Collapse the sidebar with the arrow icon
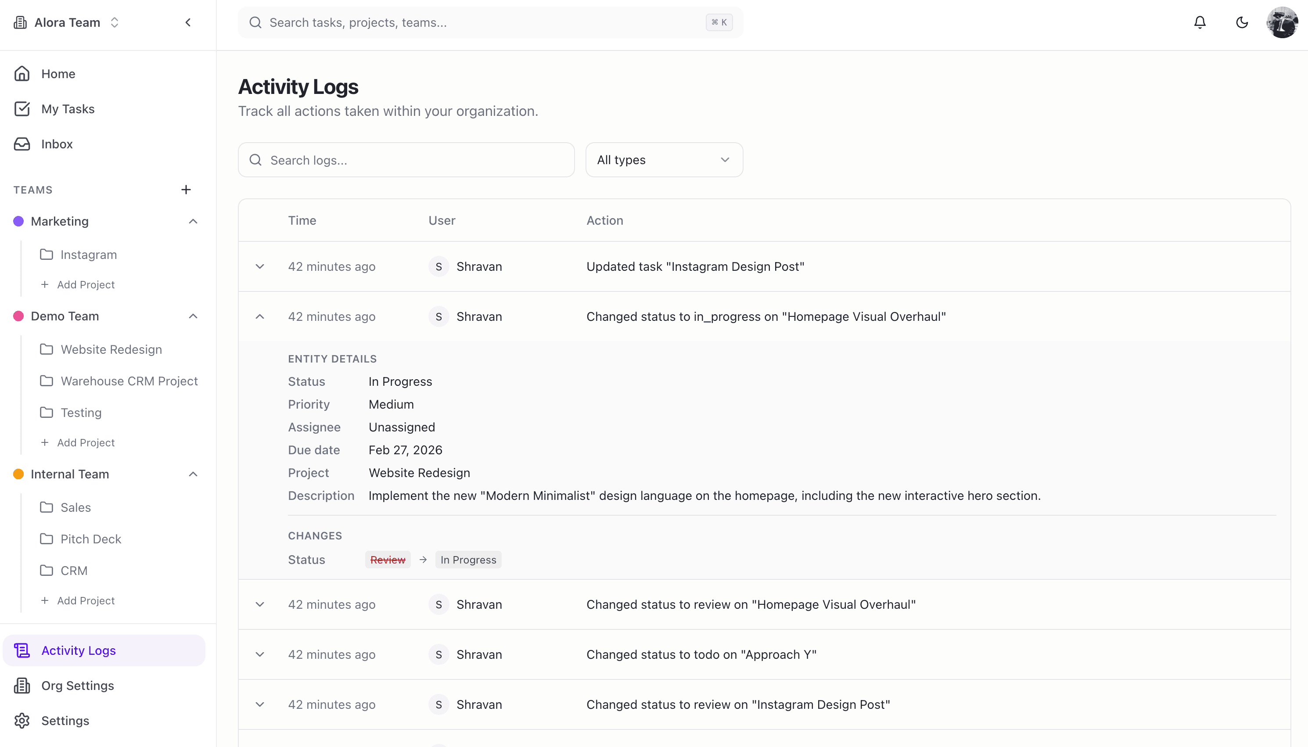 (188, 22)
